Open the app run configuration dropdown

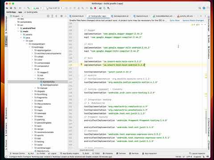(x=37, y=8)
